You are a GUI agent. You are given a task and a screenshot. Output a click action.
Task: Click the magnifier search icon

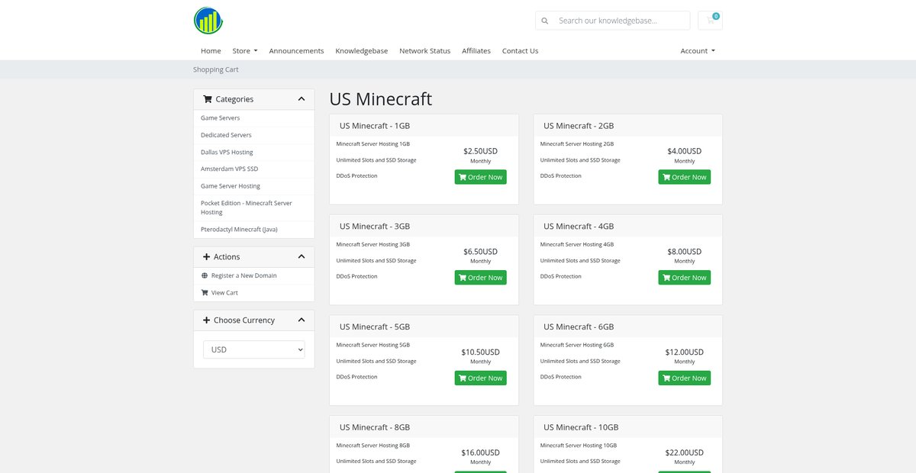544,21
